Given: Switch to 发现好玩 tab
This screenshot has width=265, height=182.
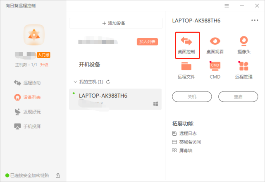Looking at the screenshot, I should pyautogui.click(x=27, y=112).
